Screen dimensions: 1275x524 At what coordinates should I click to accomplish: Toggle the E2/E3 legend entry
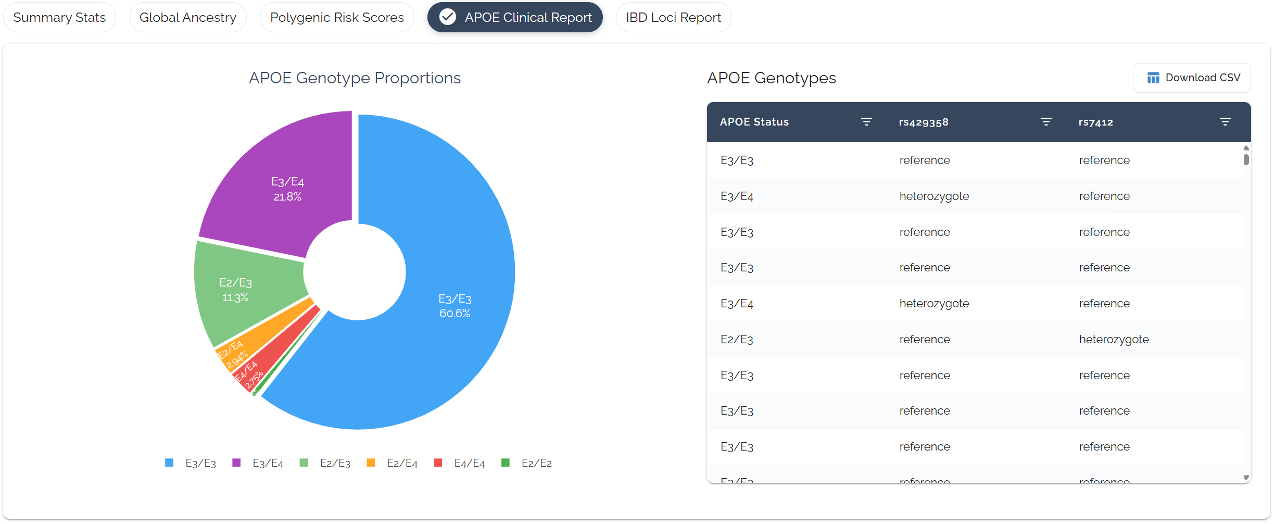pyautogui.click(x=325, y=463)
